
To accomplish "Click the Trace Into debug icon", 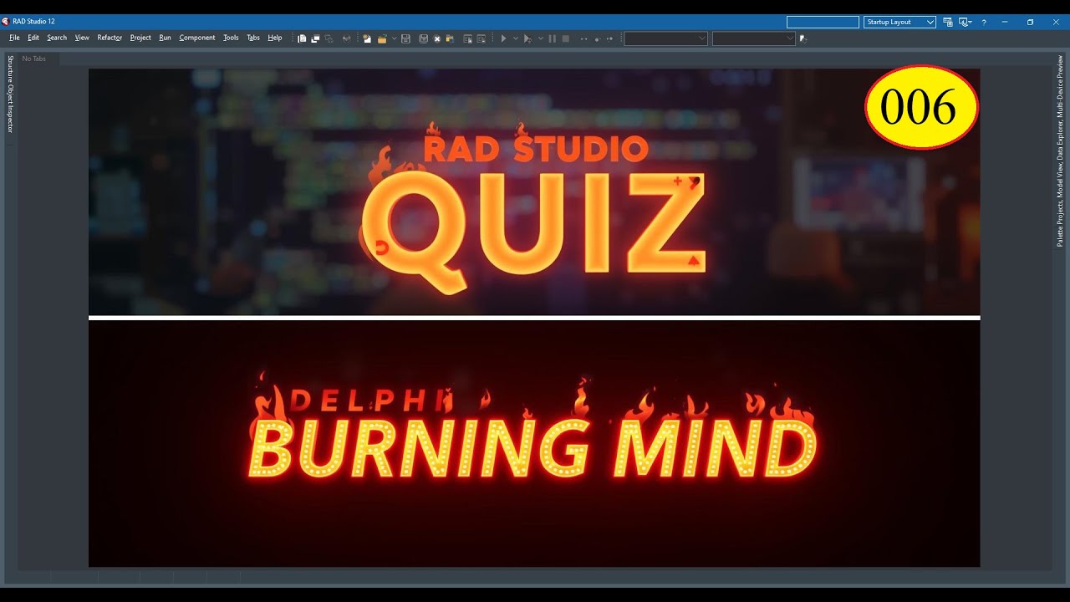I will tap(597, 38).
